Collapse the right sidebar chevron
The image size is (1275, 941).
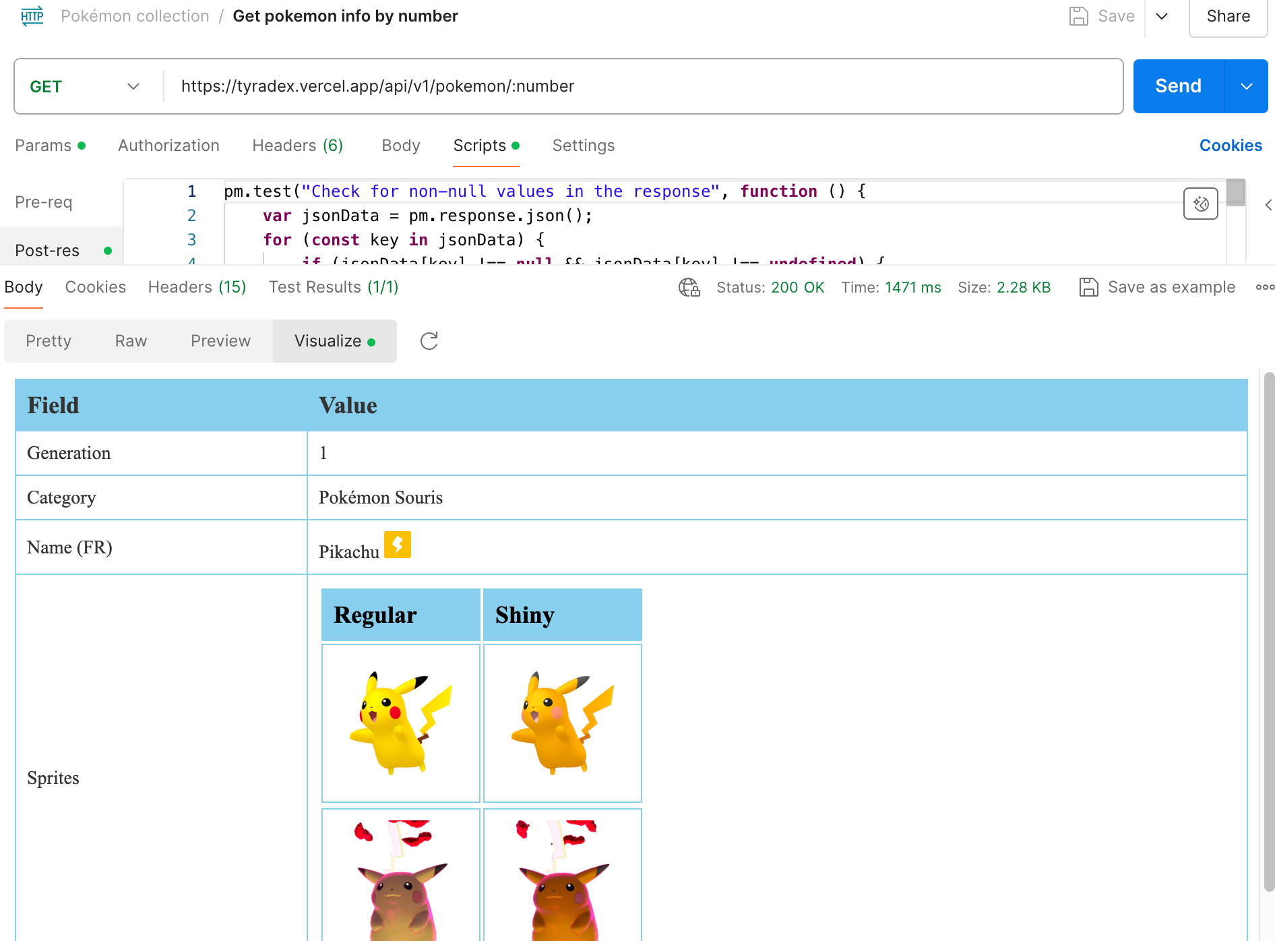1268,205
